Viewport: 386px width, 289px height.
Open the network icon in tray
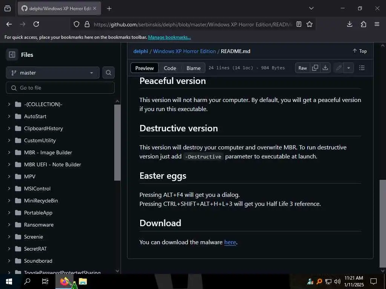[x=328, y=281]
